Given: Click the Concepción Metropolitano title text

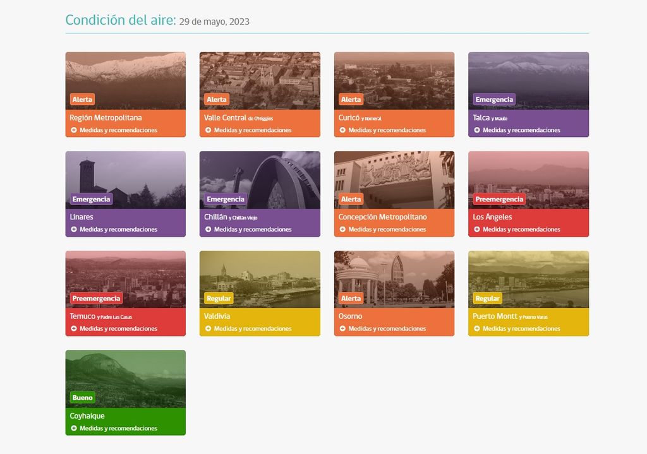Looking at the screenshot, I should [x=382, y=217].
